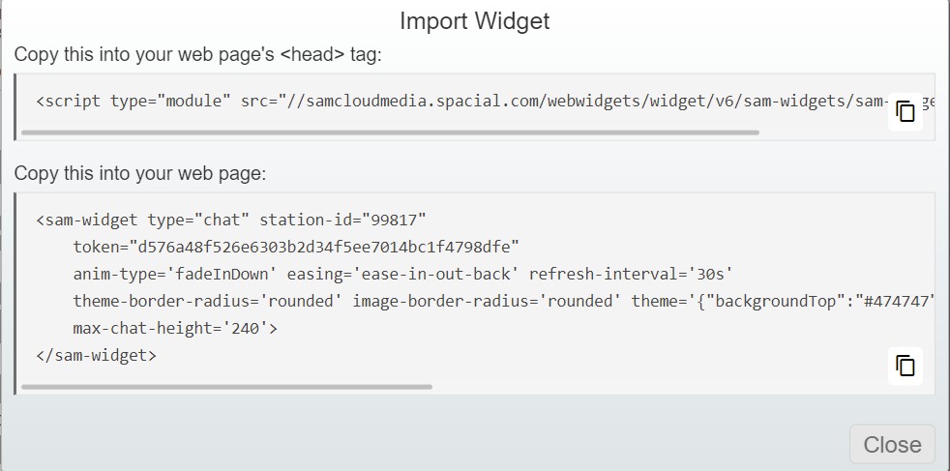Click the easing='ease-in-out-back' attribute
Viewport: 950px width, 471px height.
pyautogui.click(x=402, y=274)
